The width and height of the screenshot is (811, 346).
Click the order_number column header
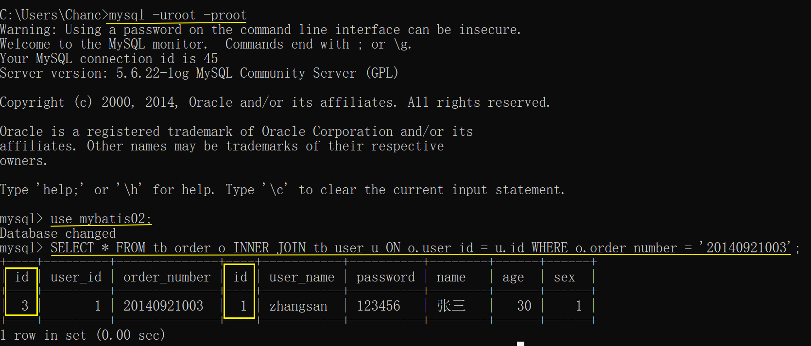[x=167, y=277]
